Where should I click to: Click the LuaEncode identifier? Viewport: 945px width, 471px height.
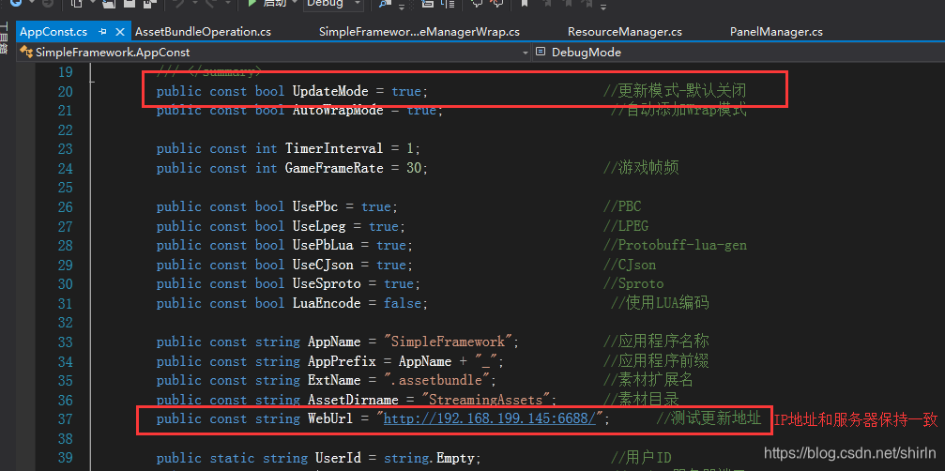pos(327,303)
